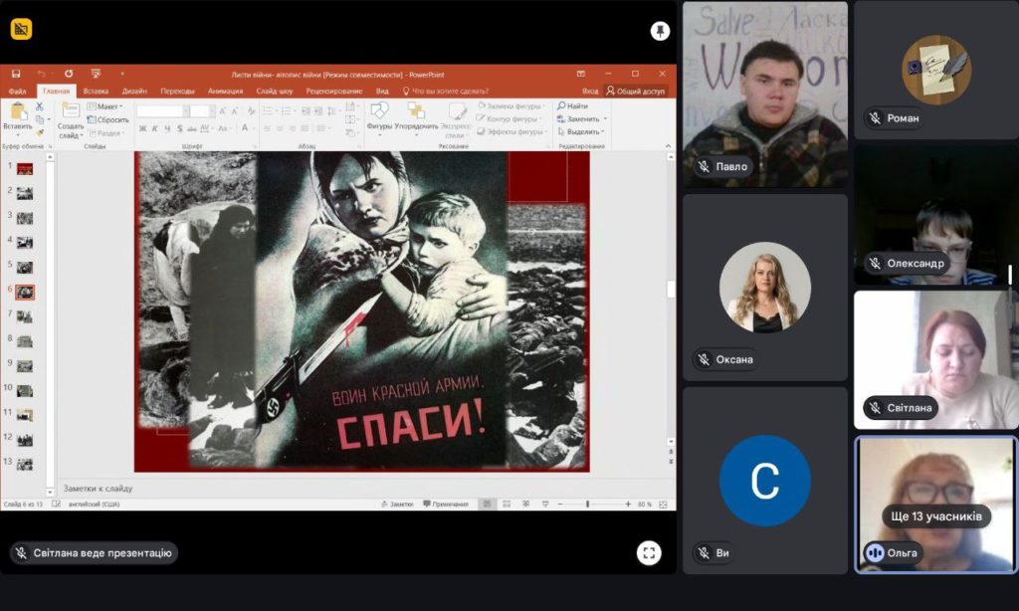Click the Save icon in PowerPoint title bar
Viewport: 1019px width, 611px height.
[x=16, y=74]
